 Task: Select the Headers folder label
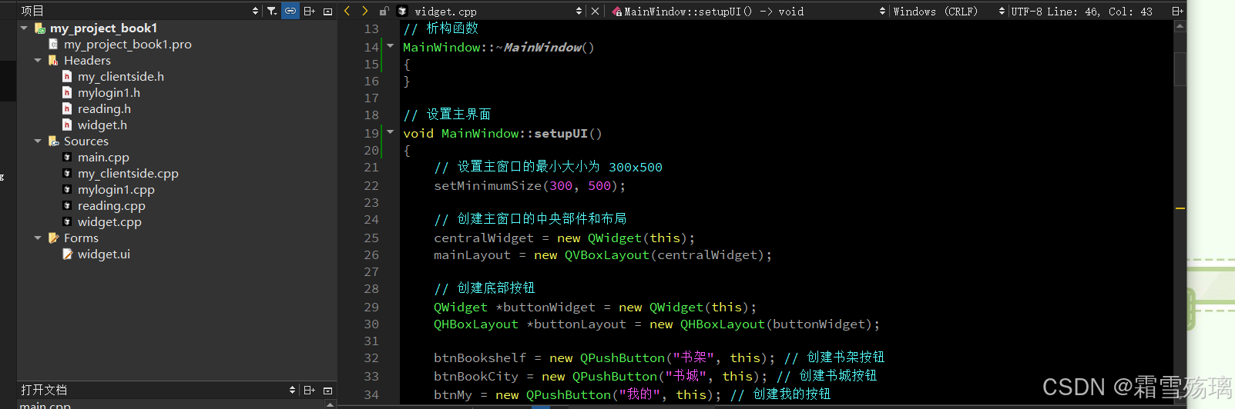(87, 60)
